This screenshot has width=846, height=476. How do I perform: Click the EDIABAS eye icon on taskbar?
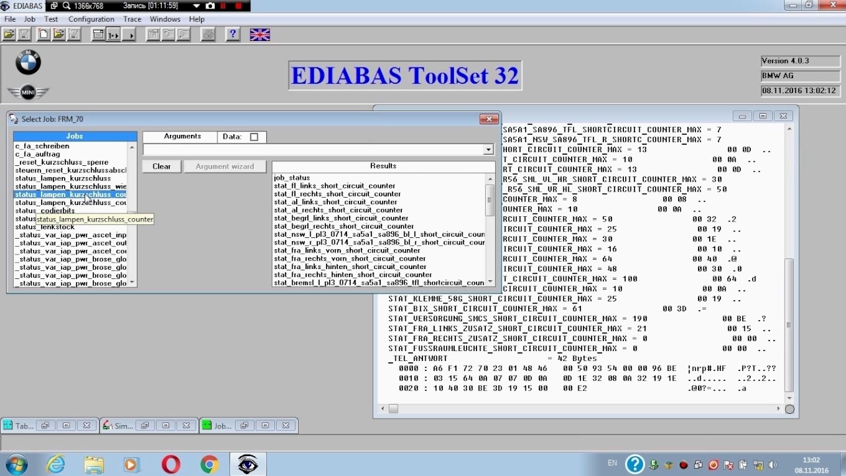249,465
